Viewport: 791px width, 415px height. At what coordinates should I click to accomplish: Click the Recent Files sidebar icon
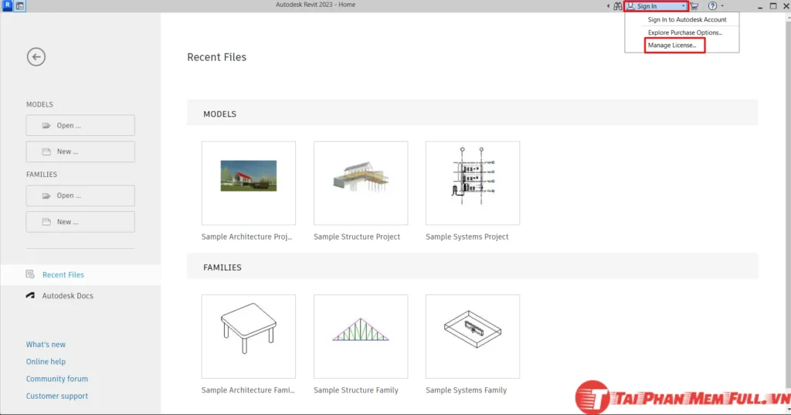pos(30,274)
